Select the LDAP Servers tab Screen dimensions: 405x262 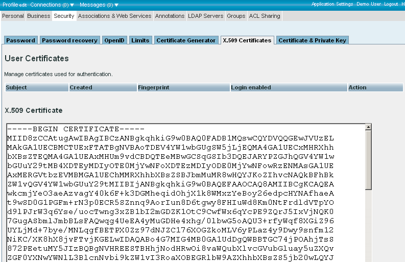tap(206, 16)
